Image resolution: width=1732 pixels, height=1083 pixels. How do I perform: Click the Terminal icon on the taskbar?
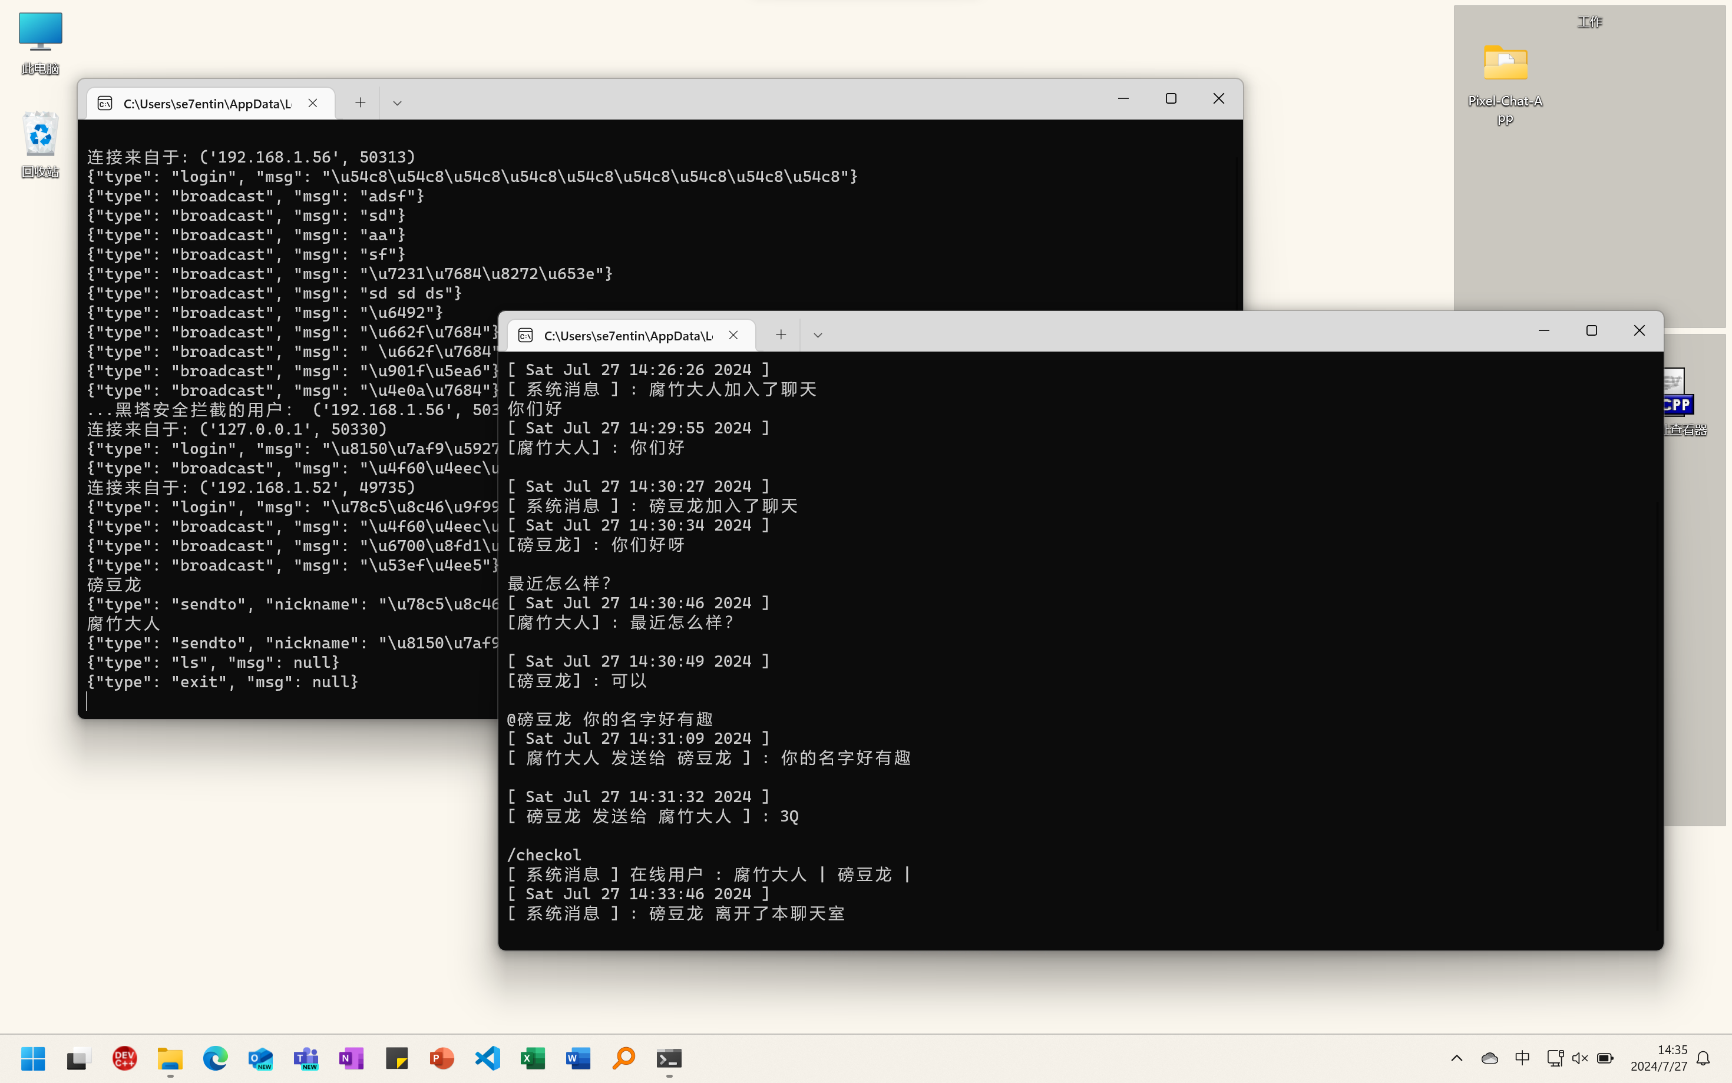point(669,1058)
